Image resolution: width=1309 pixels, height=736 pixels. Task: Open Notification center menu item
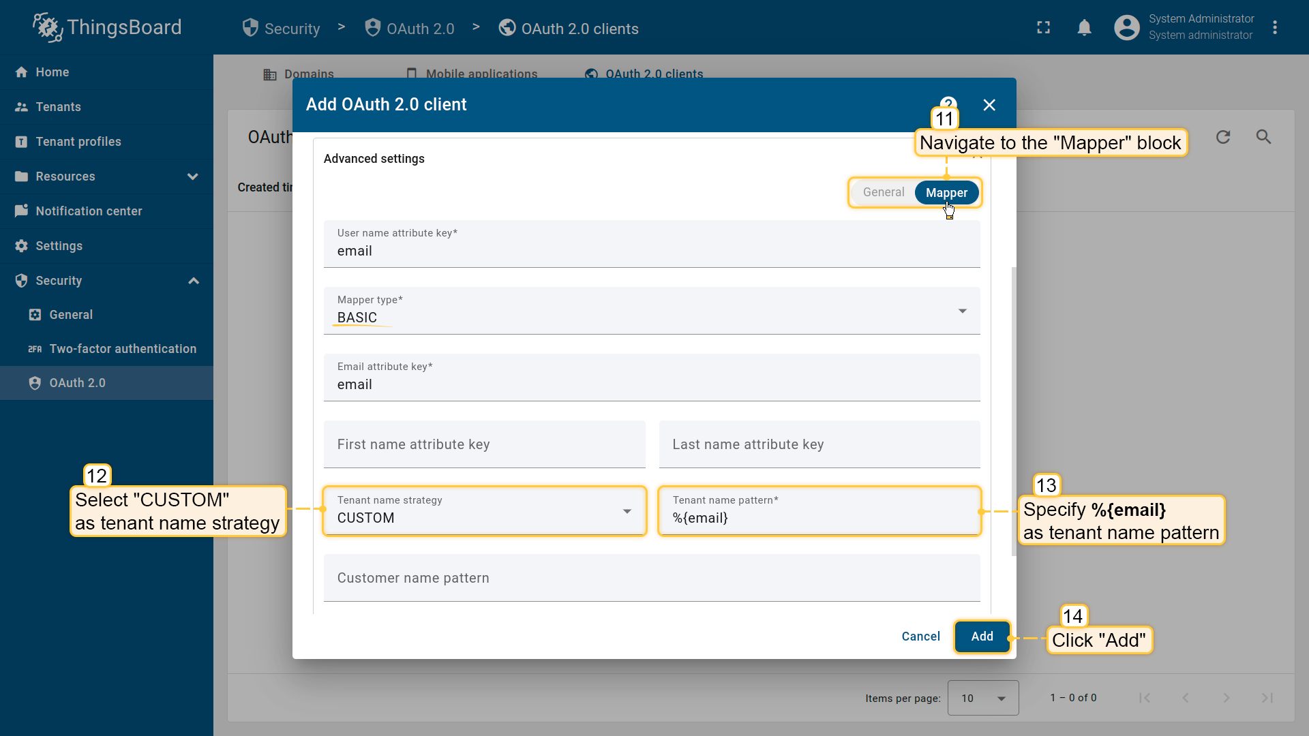(x=89, y=211)
